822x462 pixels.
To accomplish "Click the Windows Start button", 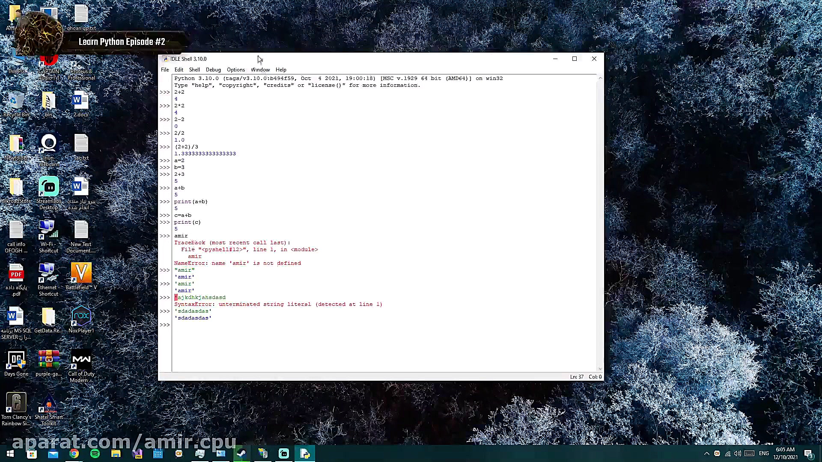I will point(10,453).
